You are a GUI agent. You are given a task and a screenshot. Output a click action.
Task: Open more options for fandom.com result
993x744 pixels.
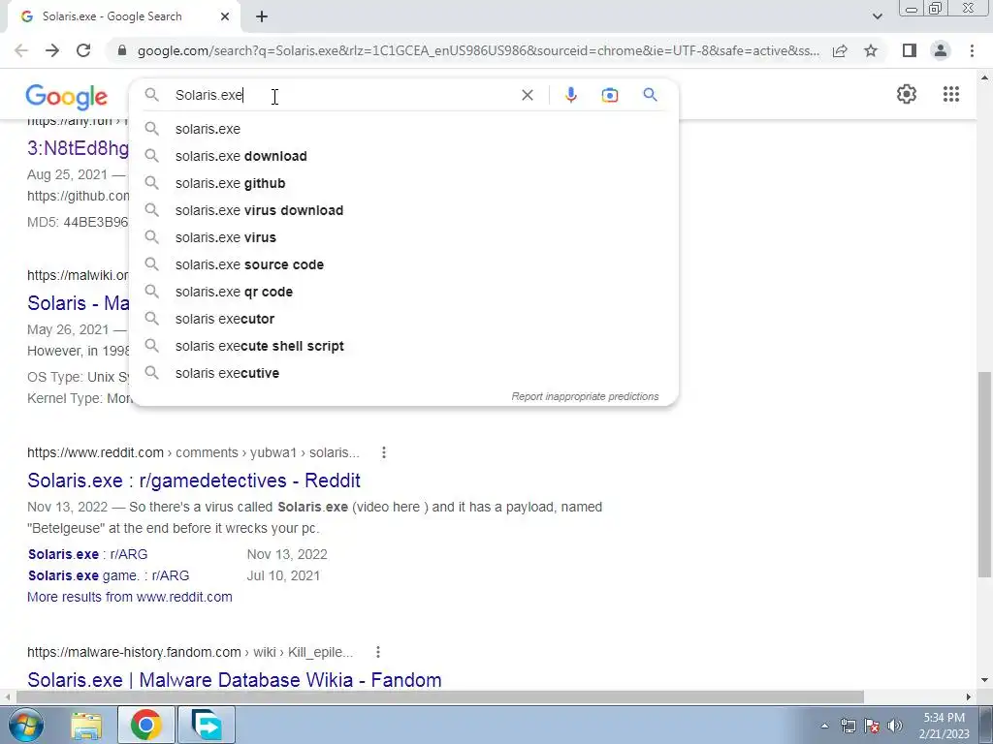click(x=378, y=652)
